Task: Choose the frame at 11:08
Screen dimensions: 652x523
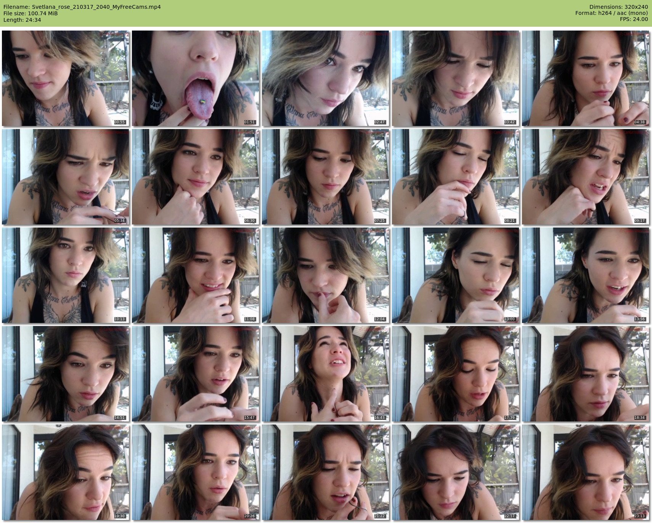Action: pyautogui.click(x=196, y=275)
